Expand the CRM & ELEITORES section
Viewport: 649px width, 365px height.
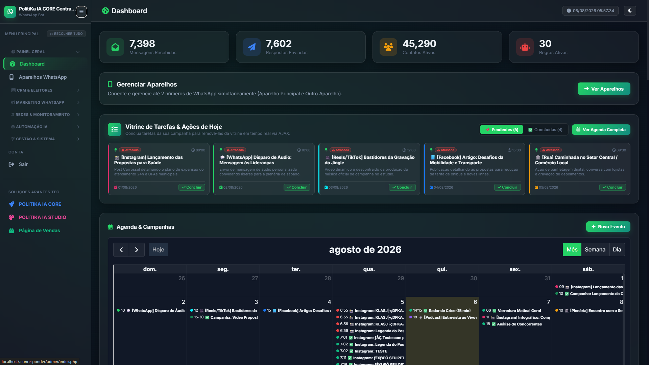click(x=46, y=90)
